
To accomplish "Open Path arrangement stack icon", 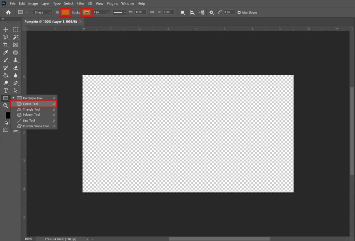I will tap(202, 12).
